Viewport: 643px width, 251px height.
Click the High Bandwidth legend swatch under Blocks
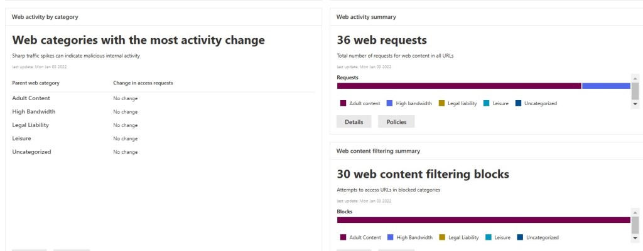[389, 237]
